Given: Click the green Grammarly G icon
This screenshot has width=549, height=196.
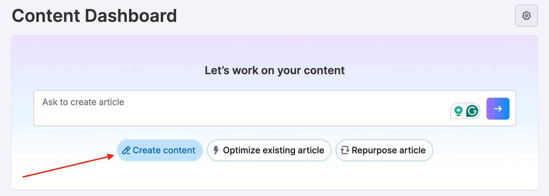Looking at the screenshot, I should (472, 111).
